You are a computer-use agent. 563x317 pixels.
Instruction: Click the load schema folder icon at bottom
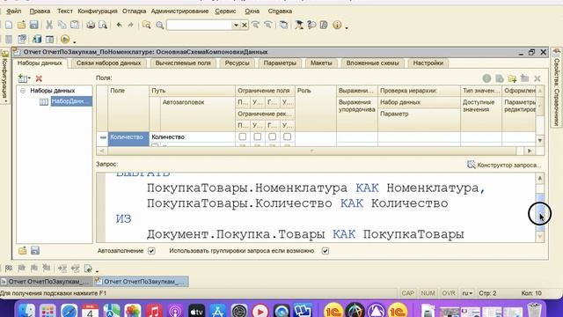23,250
